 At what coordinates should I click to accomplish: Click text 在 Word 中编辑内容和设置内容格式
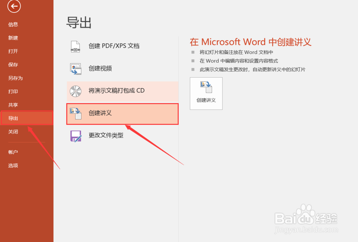coord(239,61)
